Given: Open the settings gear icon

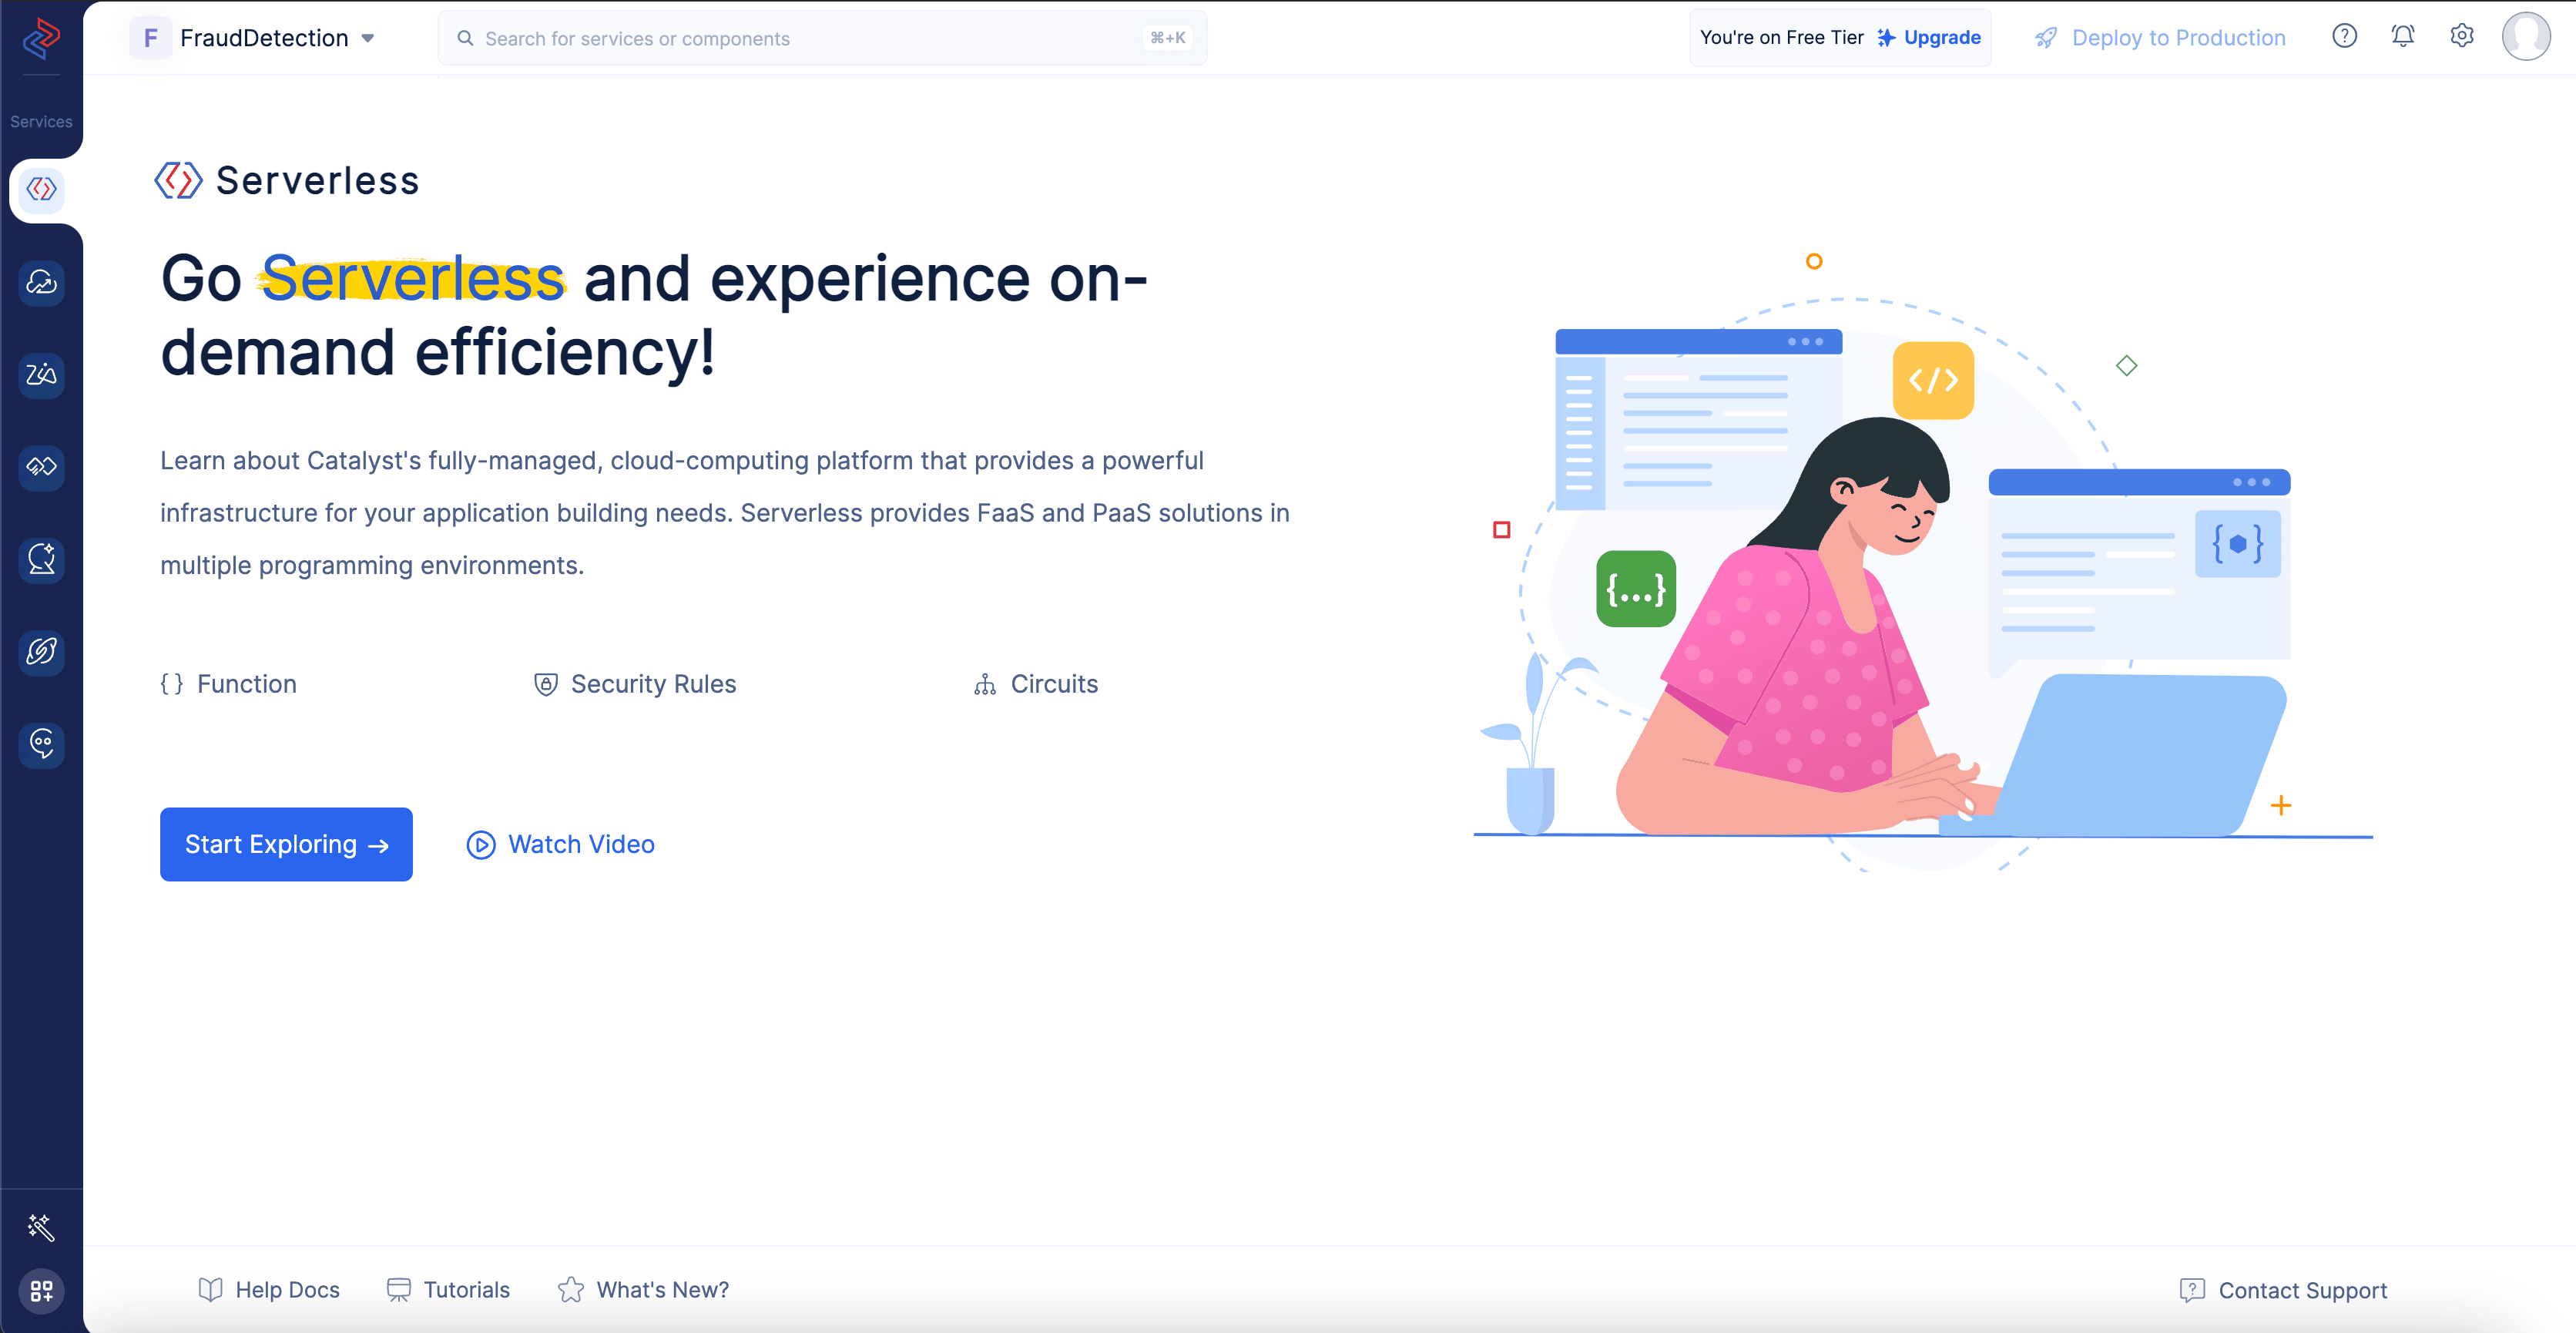Looking at the screenshot, I should pos(2462,37).
